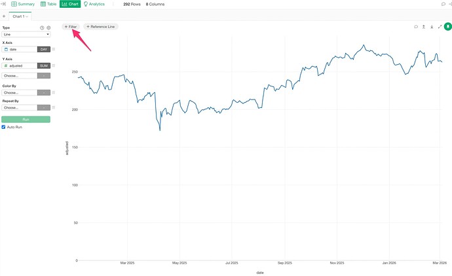The width and height of the screenshot is (452, 276).
Task: Change the Y Axis SUM aggregation
Action: pyautogui.click(x=43, y=65)
